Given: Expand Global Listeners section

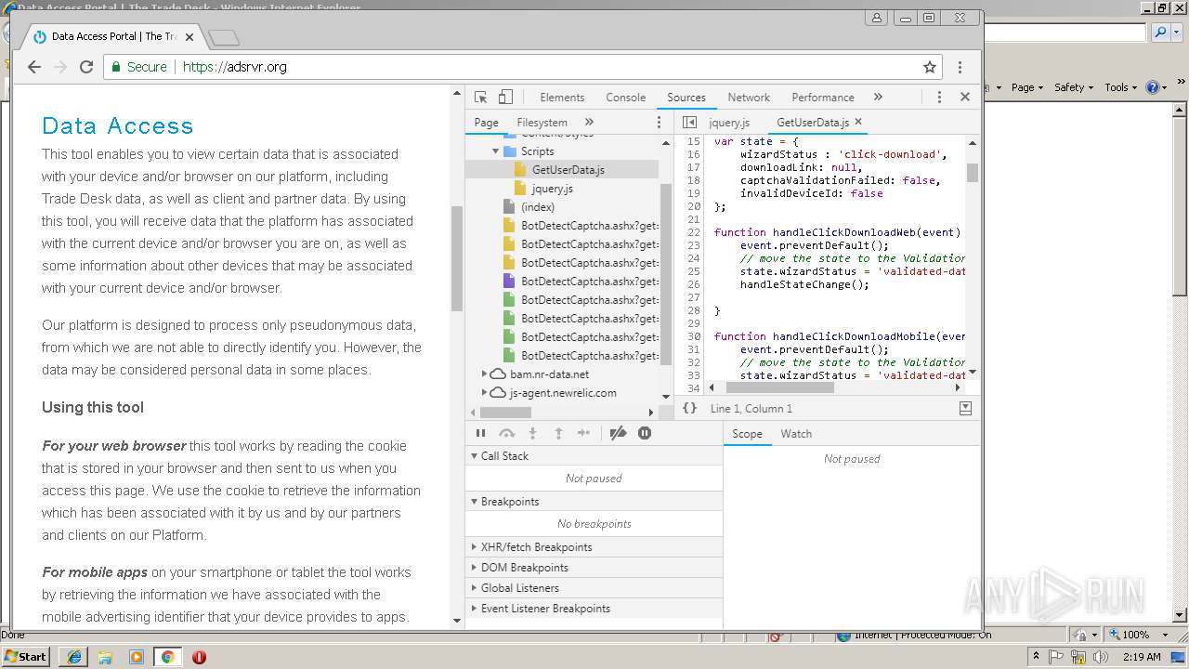Looking at the screenshot, I should (x=474, y=588).
